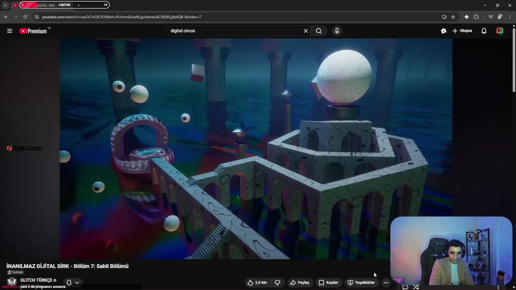Open Chrome three-dot menu

510,17
